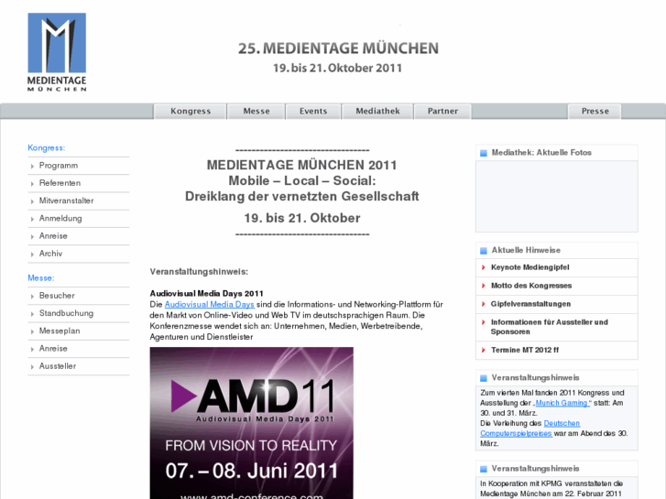Click arrow icon beside Archiv
This screenshot has height=499, width=666.
point(32,255)
